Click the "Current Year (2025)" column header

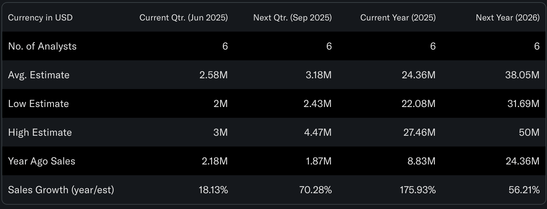point(398,18)
